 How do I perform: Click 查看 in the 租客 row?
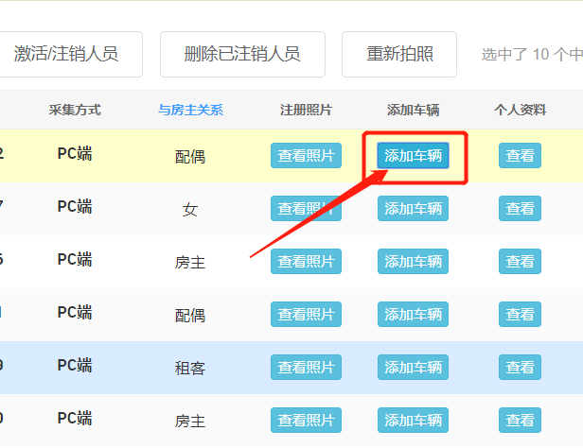[x=520, y=367]
